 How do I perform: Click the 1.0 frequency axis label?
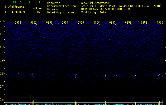(x=2, y=47)
